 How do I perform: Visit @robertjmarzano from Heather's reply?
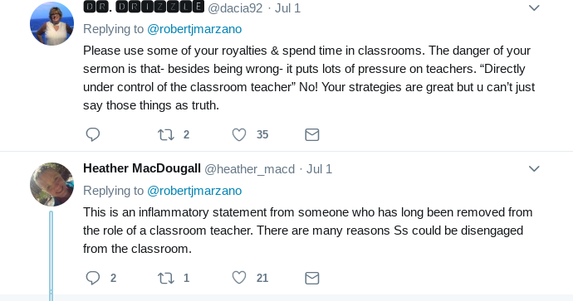tap(194, 191)
